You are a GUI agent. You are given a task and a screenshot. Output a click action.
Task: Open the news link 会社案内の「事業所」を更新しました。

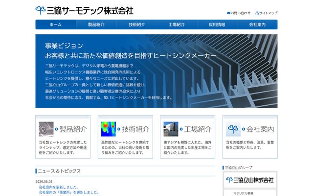tap(69, 192)
